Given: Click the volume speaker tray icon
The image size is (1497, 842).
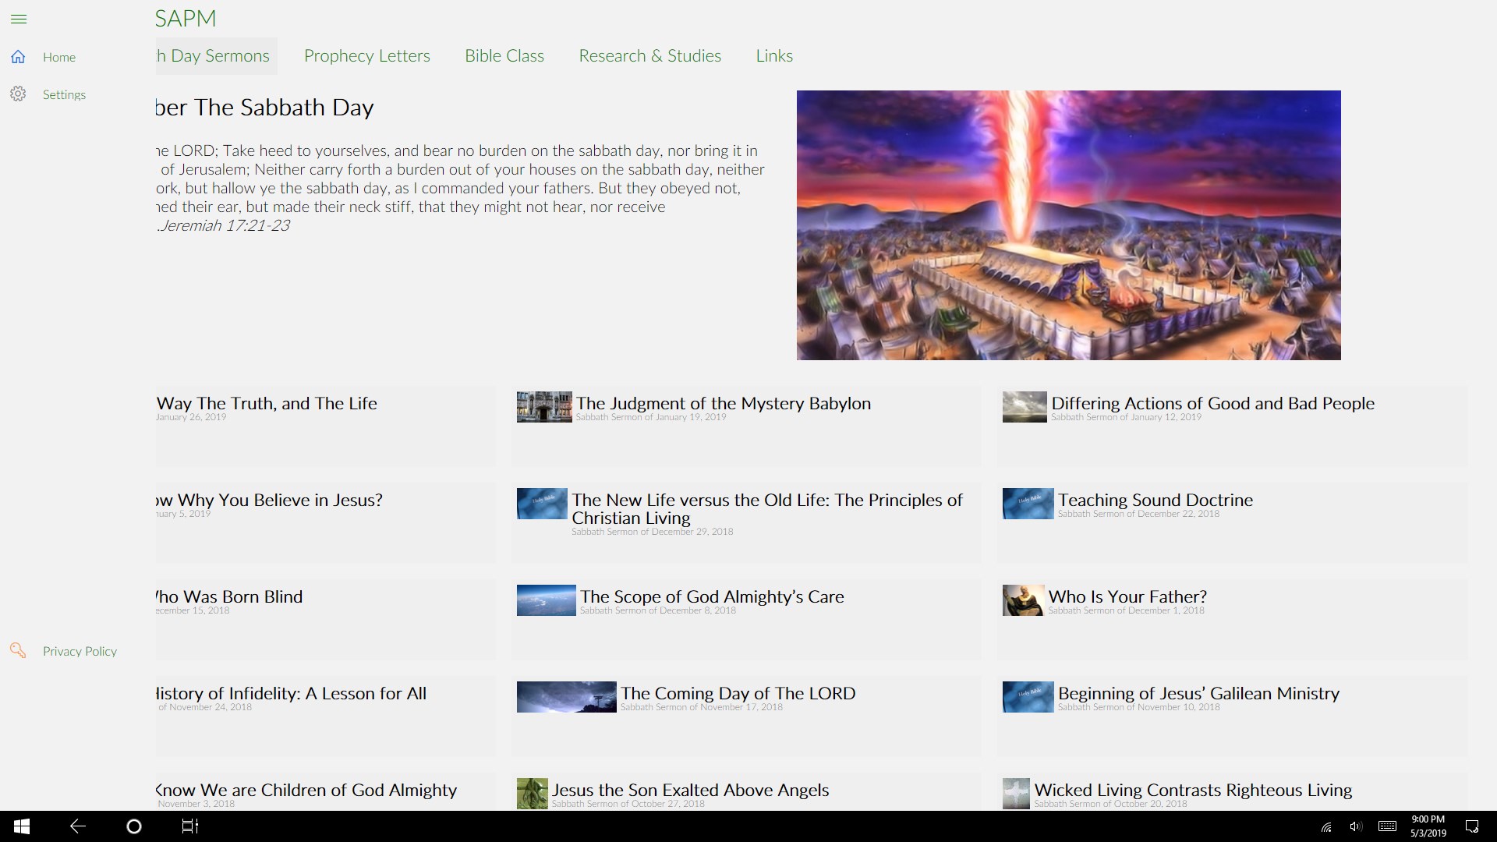Looking at the screenshot, I should (1356, 826).
